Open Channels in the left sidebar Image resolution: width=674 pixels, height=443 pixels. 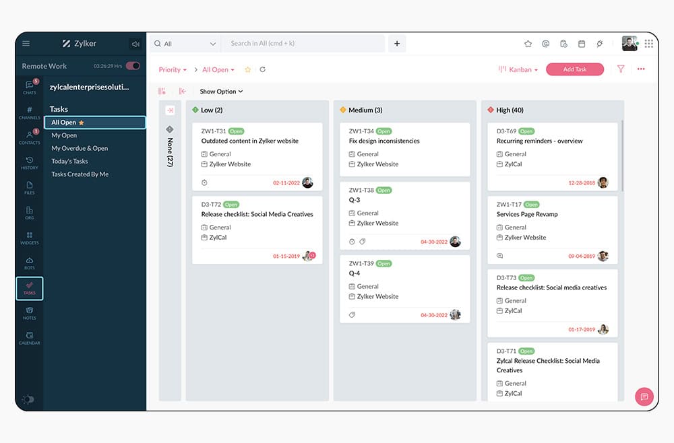pyautogui.click(x=29, y=112)
